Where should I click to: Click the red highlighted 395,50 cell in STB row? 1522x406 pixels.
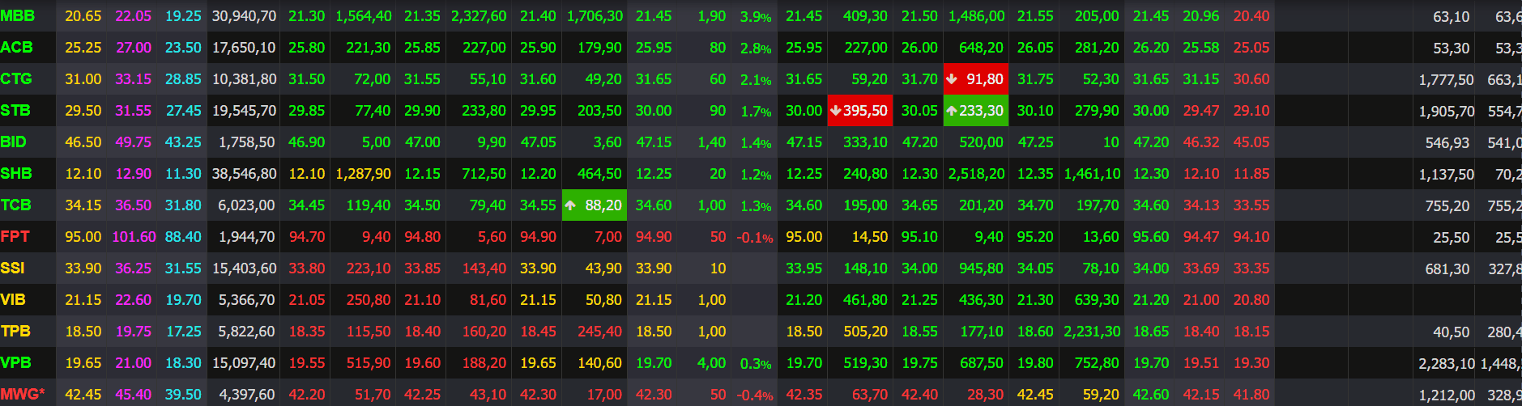coord(860,111)
